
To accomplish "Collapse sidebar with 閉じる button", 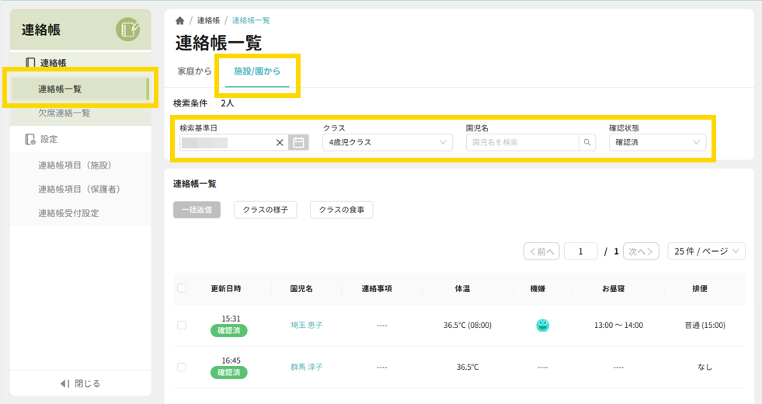I will click(80, 383).
